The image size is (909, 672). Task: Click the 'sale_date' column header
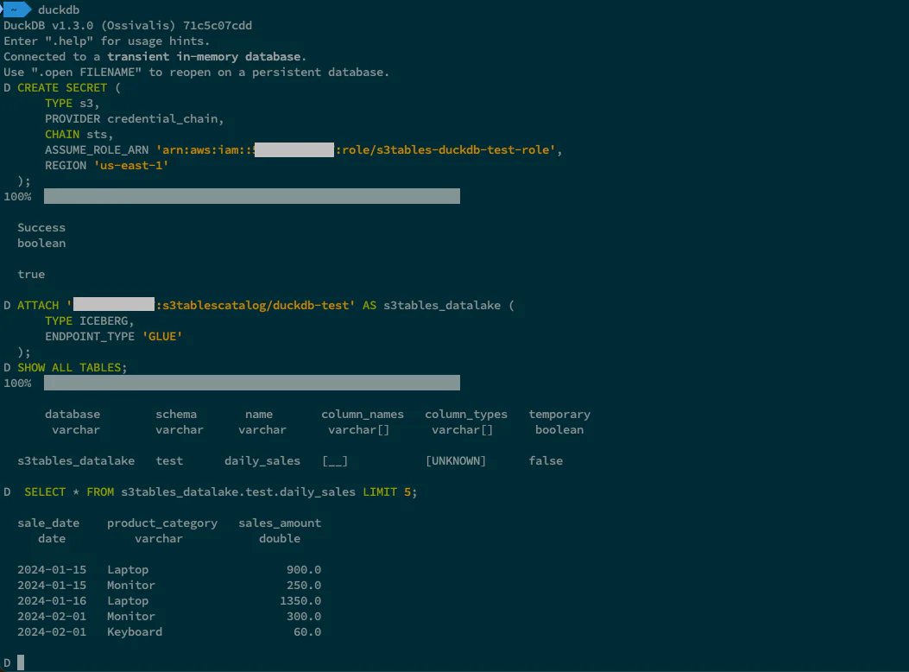click(48, 523)
